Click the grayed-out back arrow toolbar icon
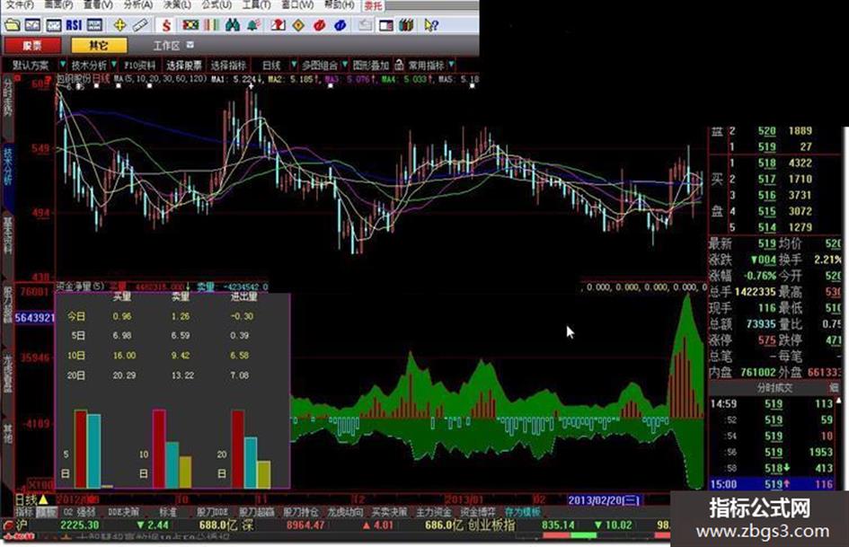 tap(366, 25)
